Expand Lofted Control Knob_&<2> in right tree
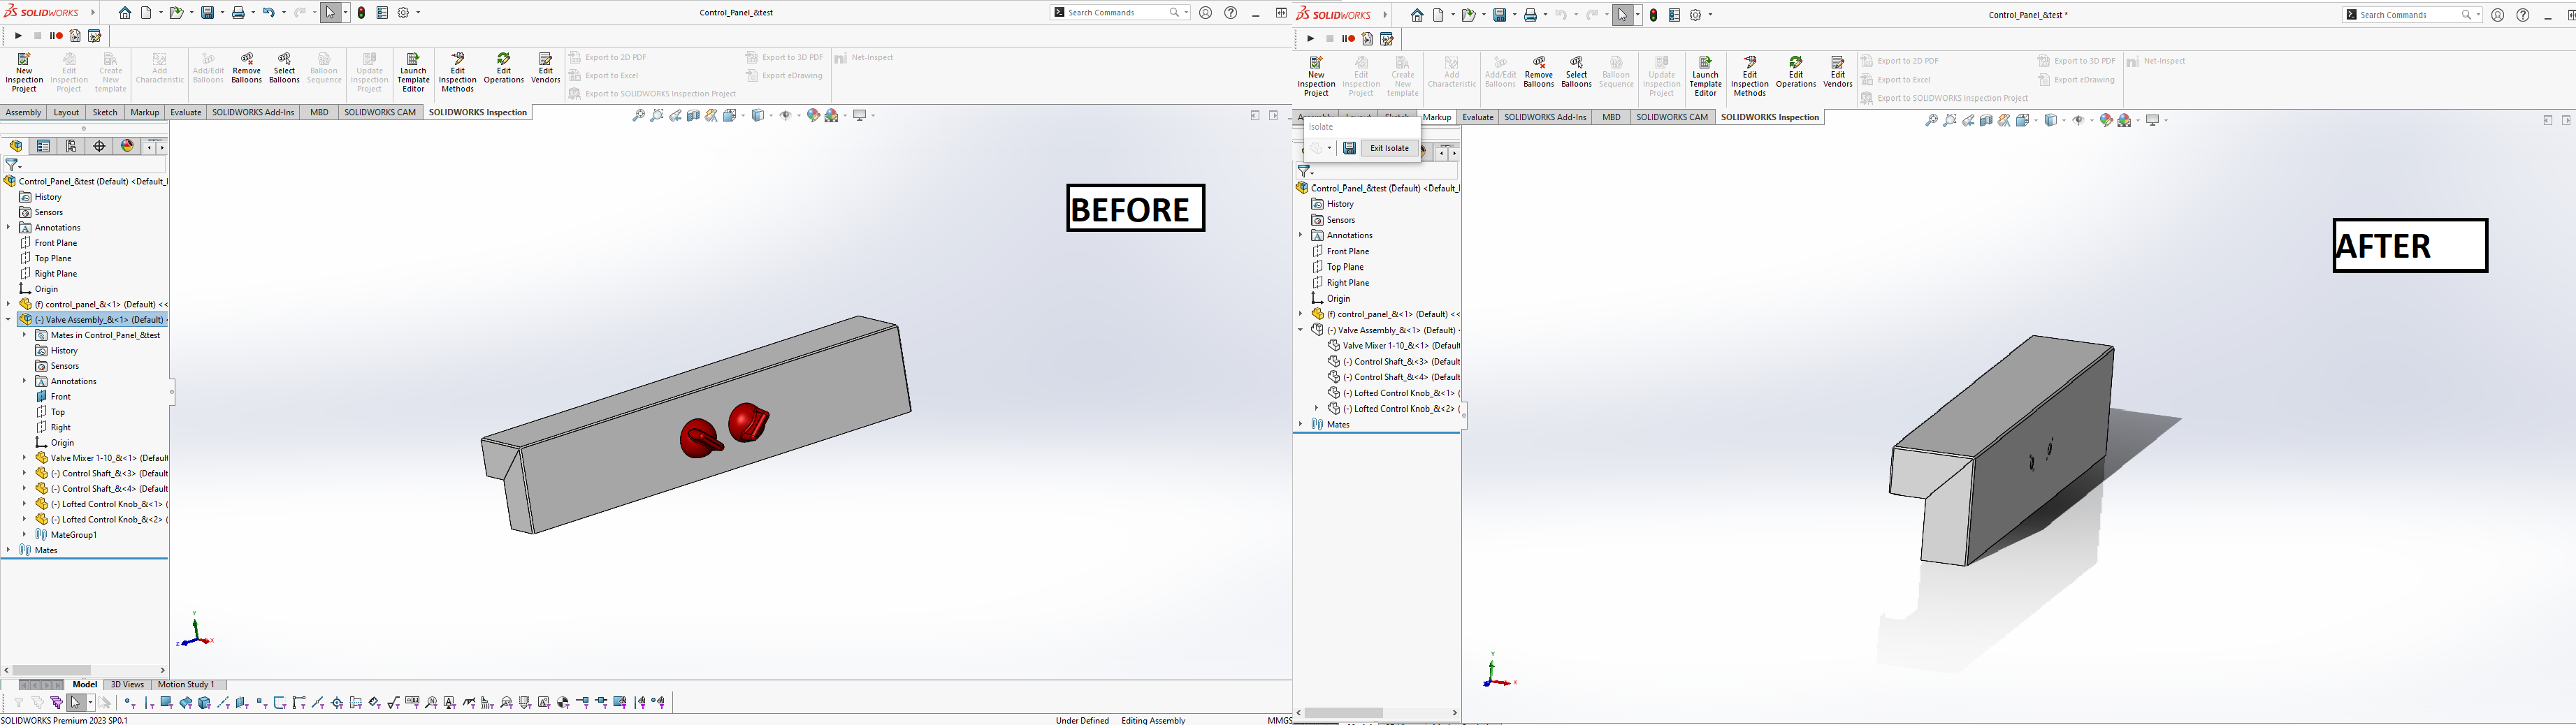 [x=1316, y=409]
